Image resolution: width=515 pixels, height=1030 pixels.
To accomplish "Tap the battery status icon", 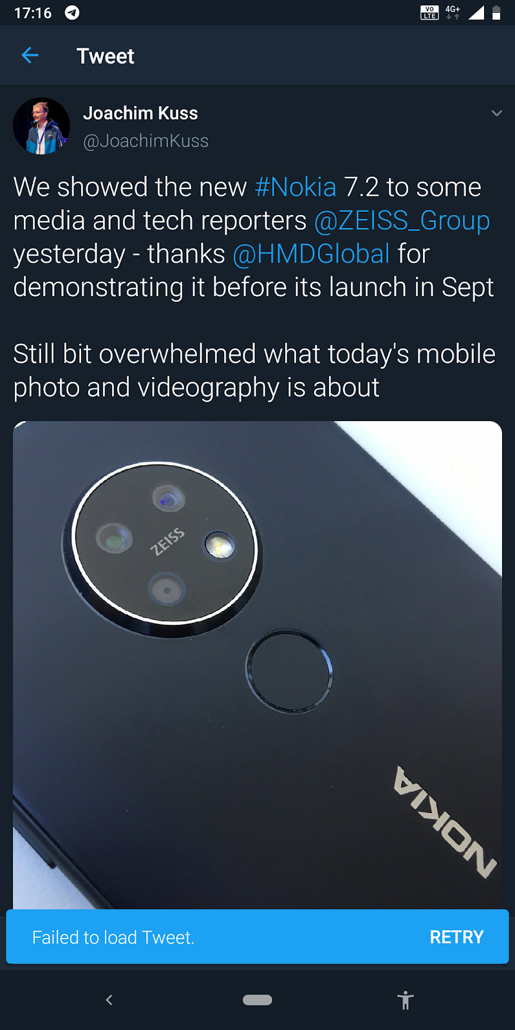I will [x=496, y=13].
